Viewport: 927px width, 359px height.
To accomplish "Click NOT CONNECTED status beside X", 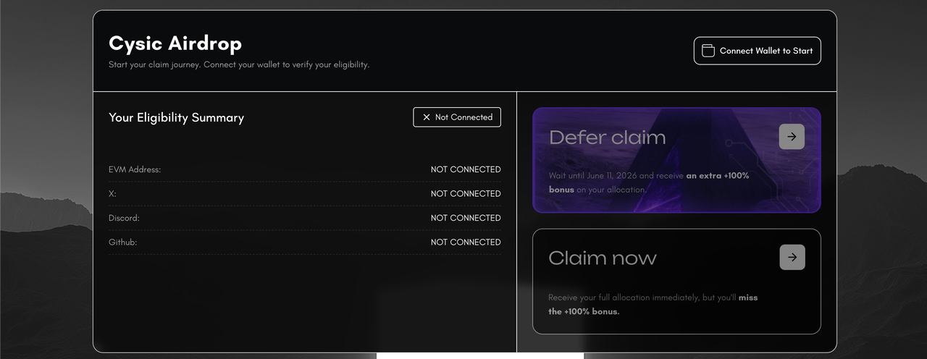I will pyautogui.click(x=466, y=194).
